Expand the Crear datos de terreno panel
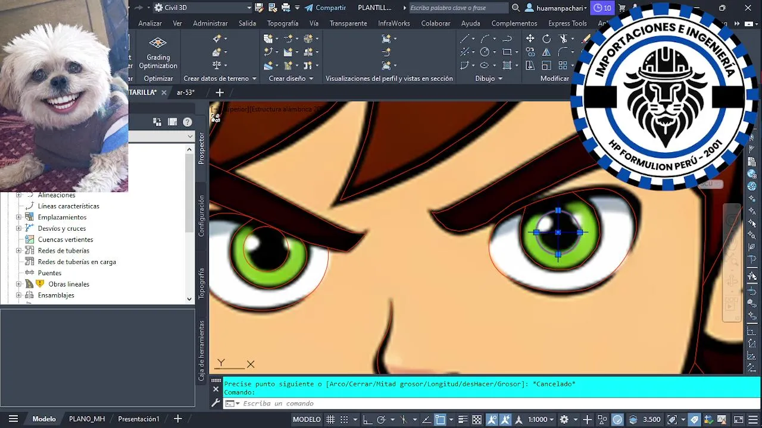 pyautogui.click(x=220, y=78)
